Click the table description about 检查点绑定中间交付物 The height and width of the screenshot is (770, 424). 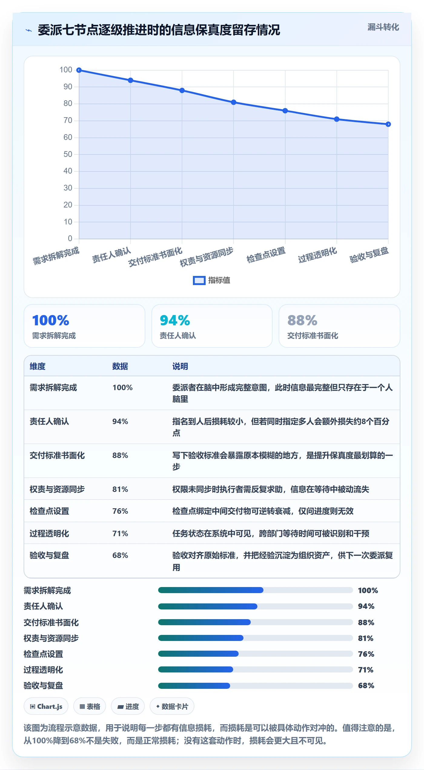point(263,511)
